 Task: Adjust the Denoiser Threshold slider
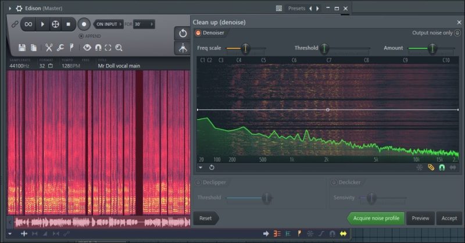[324, 48]
